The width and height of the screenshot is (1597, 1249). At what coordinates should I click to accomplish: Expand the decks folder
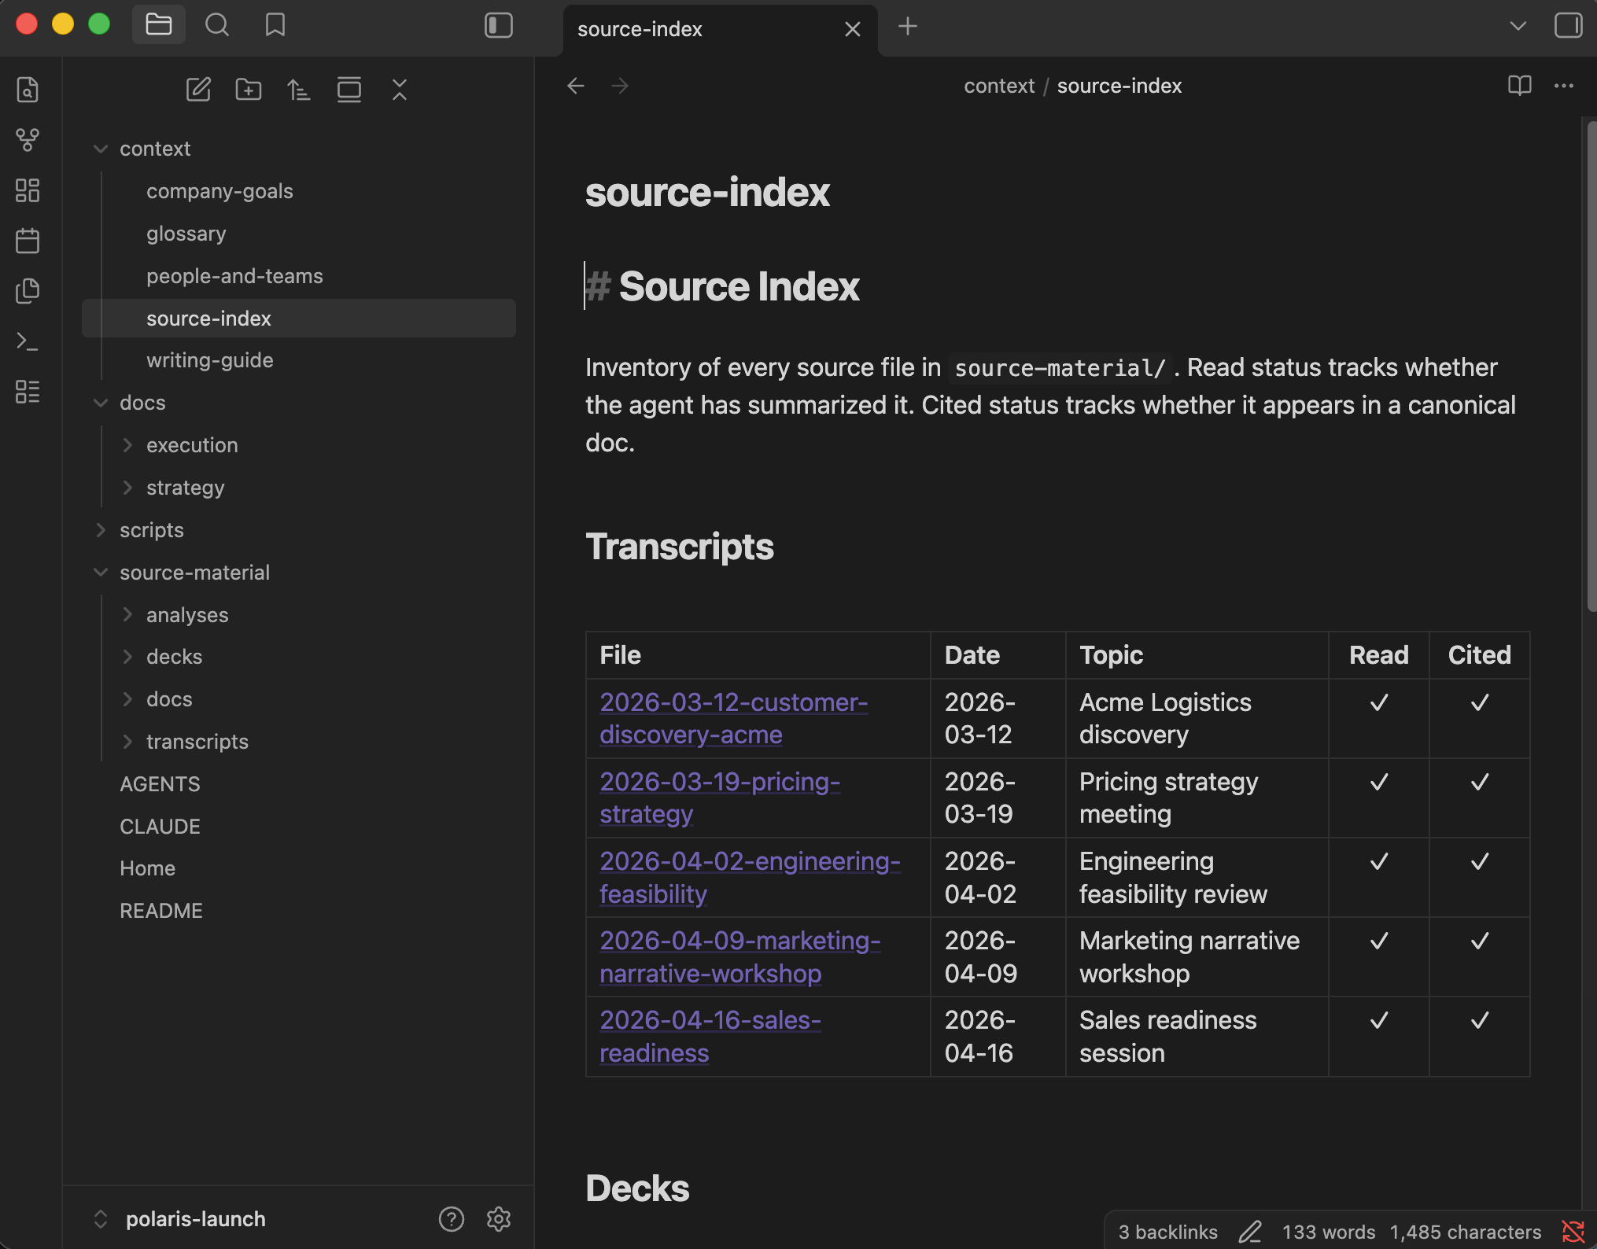click(x=299, y=657)
